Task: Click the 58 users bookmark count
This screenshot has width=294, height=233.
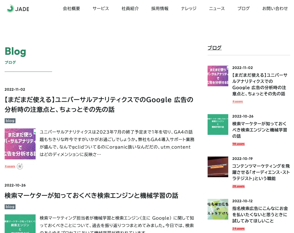Action: point(239,144)
